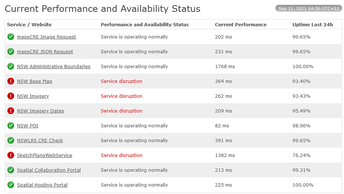Open the NSW Administrative Boundaries link
The height and width of the screenshot is (194, 344).
[x=54, y=66]
